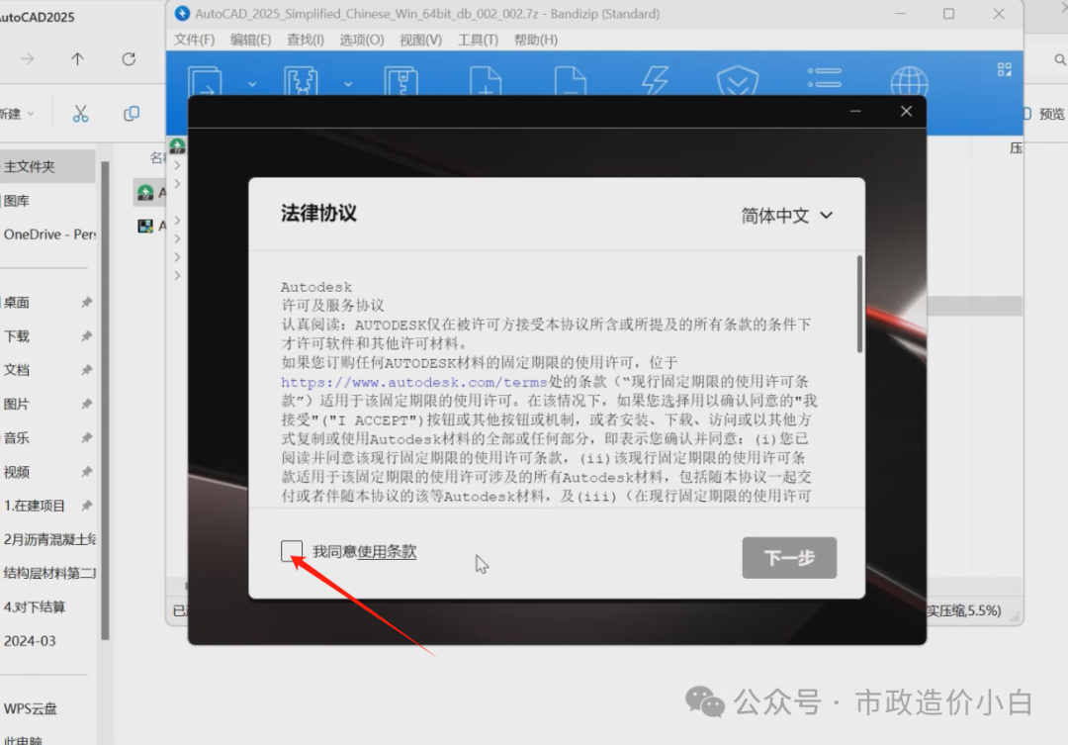Open Bandizip 查找(I) menu

[x=306, y=40]
